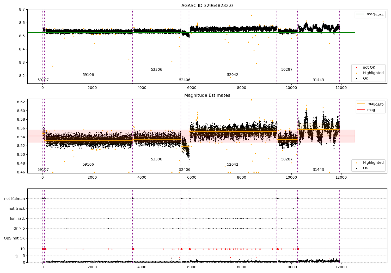Click OBSID 52042 label in AGASC plot
Image resolution: width=391 pixels, height=273 pixels.
[x=233, y=75]
